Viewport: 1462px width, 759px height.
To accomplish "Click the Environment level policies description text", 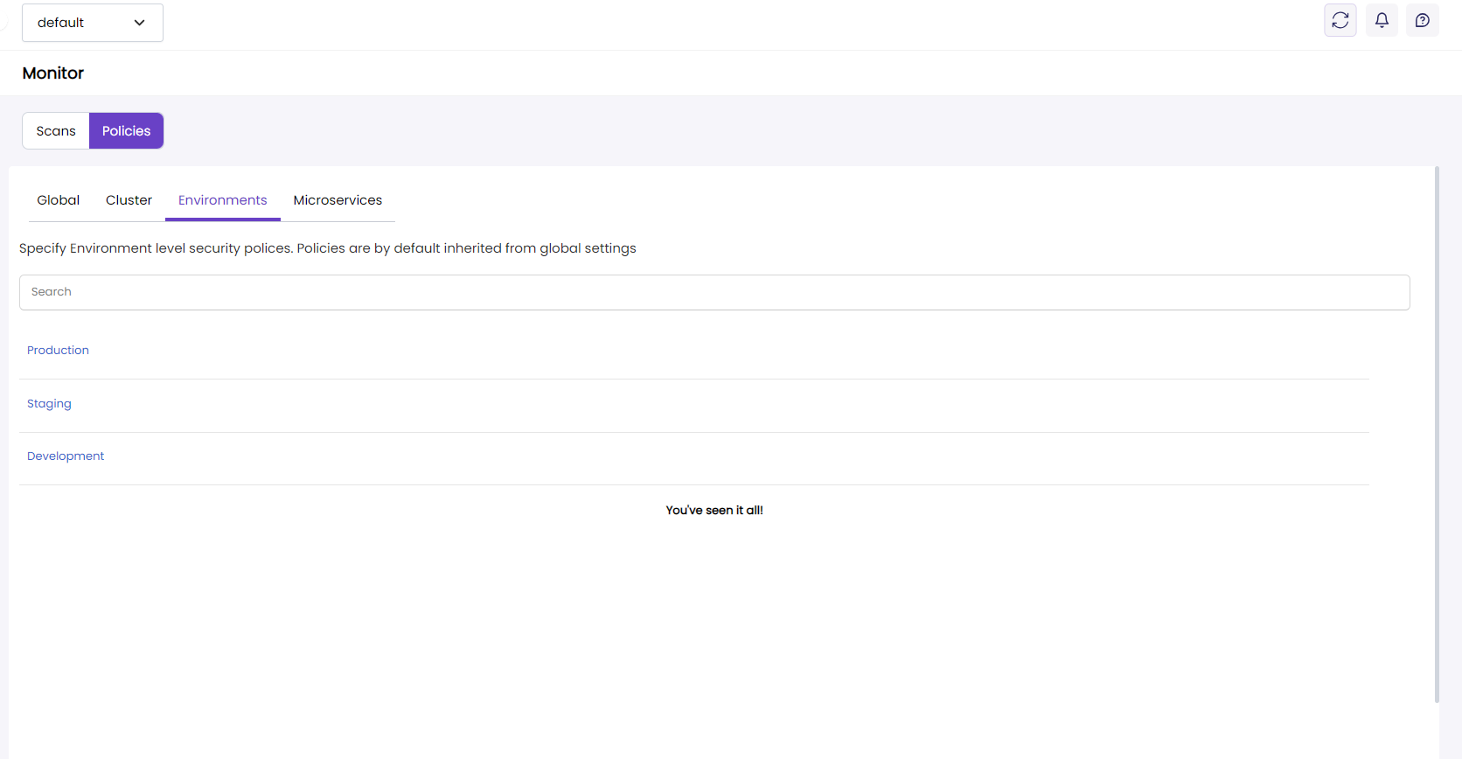I will [327, 248].
